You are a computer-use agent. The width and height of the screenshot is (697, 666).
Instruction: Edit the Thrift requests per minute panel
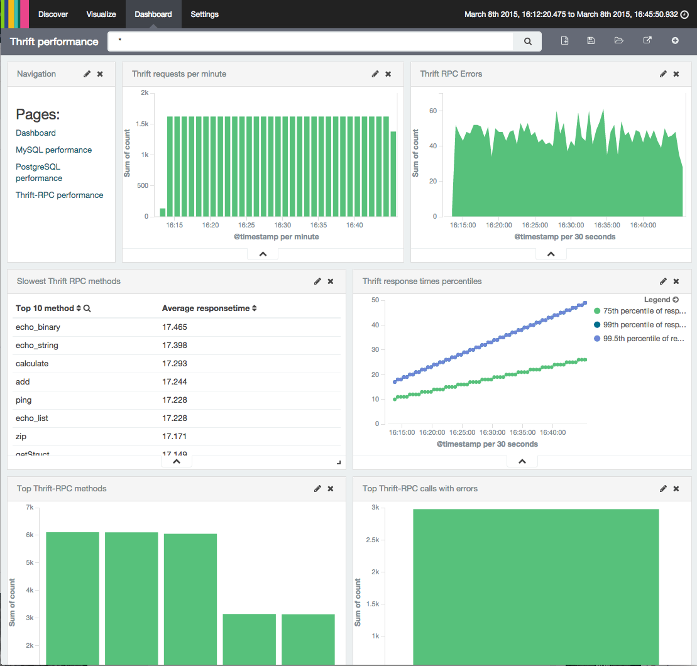click(375, 74)
